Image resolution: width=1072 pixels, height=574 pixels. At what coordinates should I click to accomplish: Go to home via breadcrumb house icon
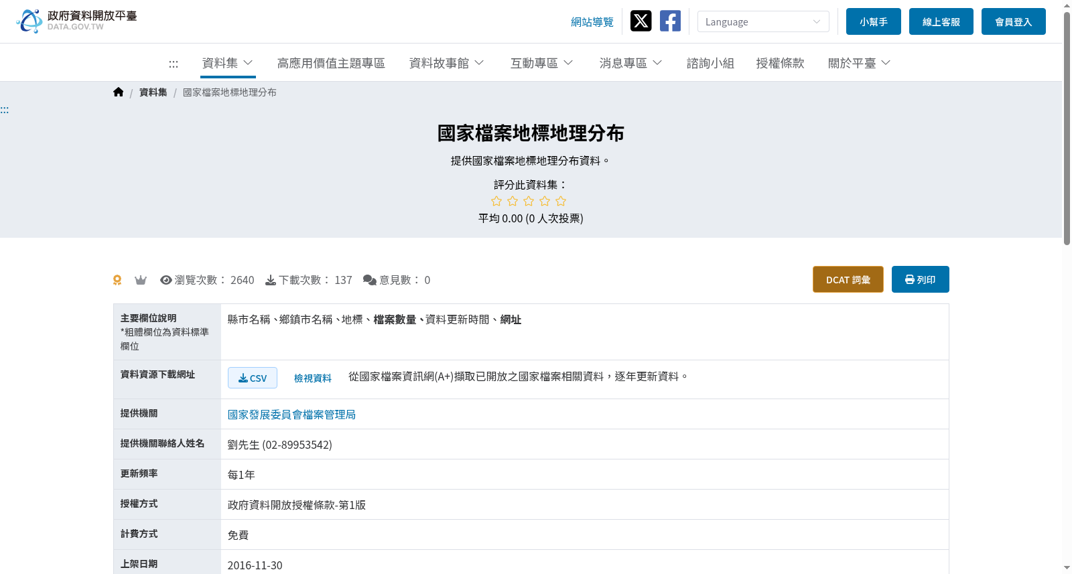119,92
